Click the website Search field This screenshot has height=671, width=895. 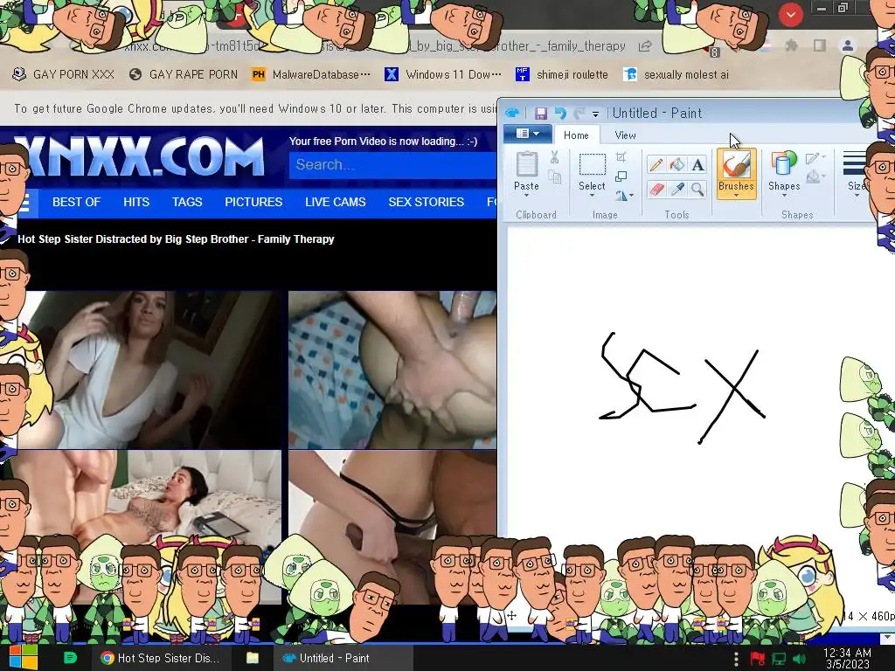(392, 165)
